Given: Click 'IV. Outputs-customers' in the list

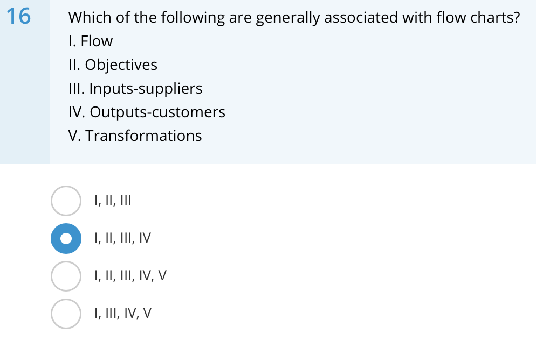Looking at the screenshot, I should [x=147, y=112].
